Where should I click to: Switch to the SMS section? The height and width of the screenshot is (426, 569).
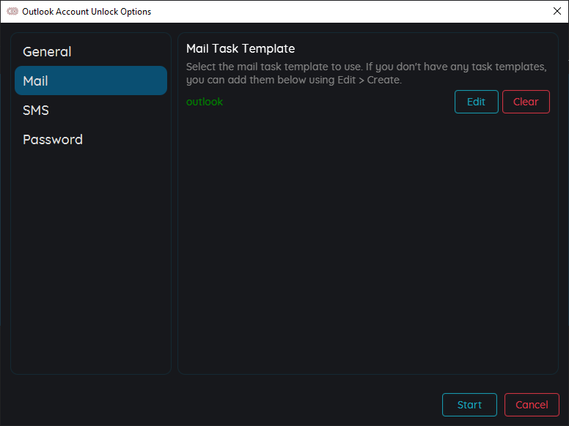click(91, 110)
